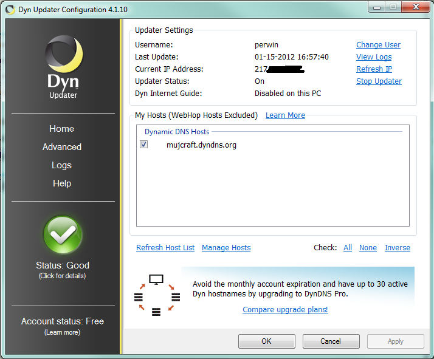Click Disabled on this PC text
434x359 pixels.
288,94
